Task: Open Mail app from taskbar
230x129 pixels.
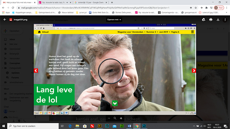Action: pyautogui.click(x=114, y=126)
